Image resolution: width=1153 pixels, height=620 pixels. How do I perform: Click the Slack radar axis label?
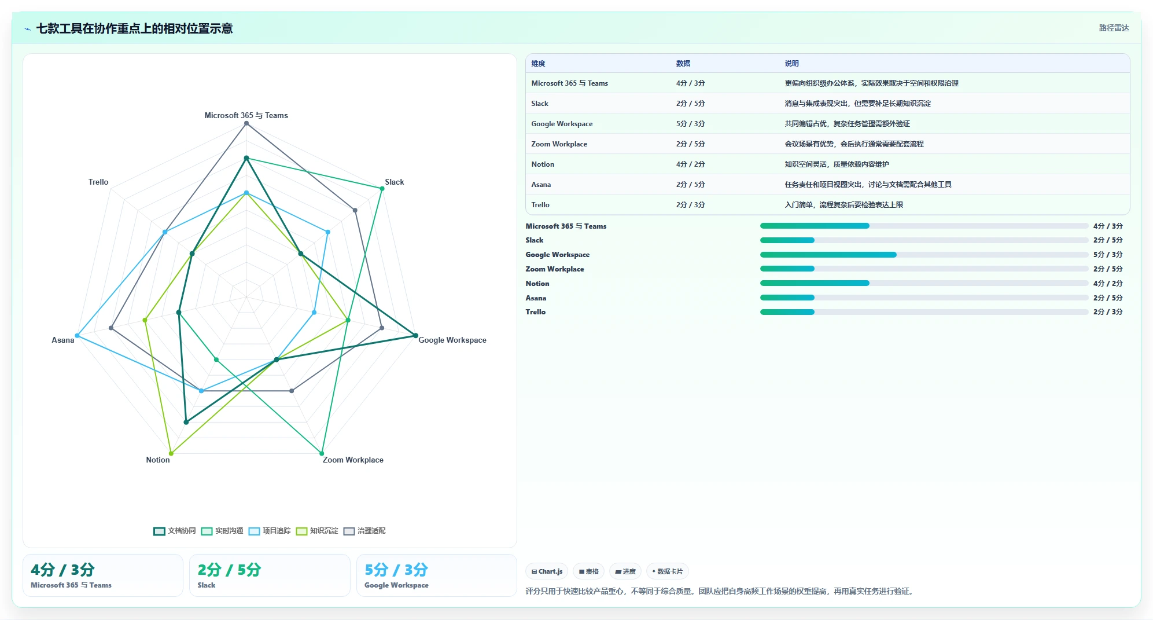point(395,182)
